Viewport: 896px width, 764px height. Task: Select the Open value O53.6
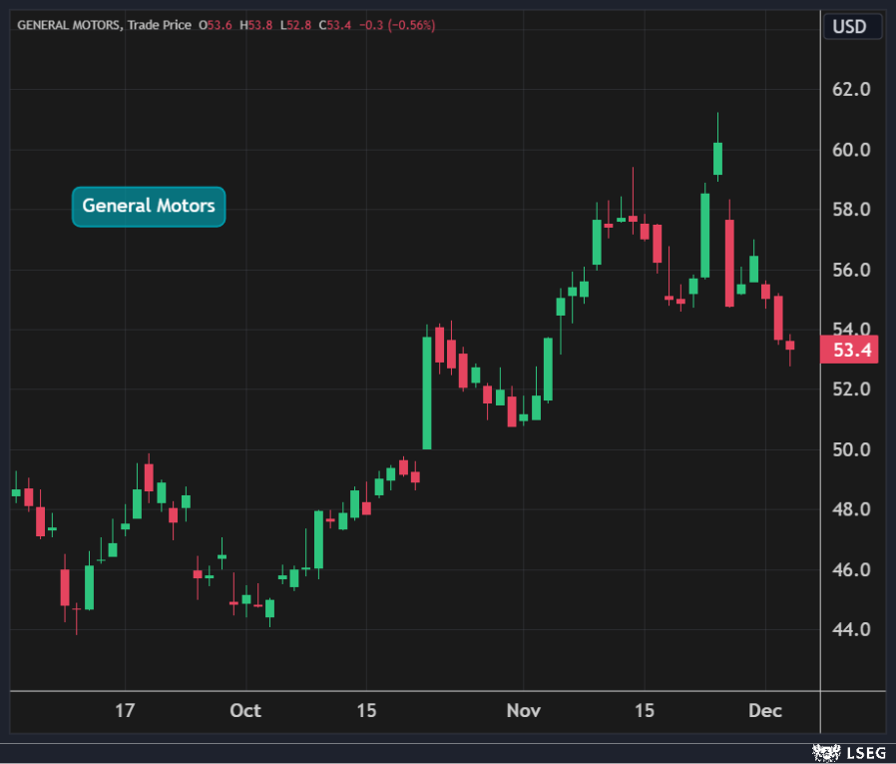(x=215, y=25)
